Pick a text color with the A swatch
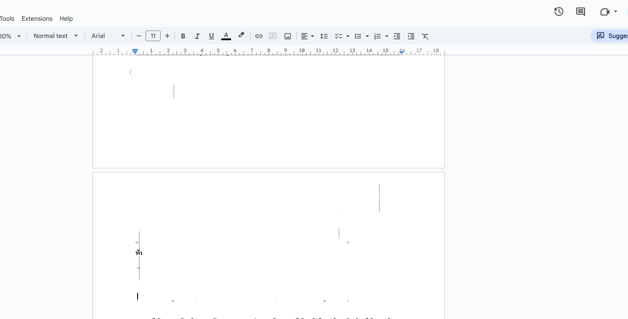The width and height of the screenshot is (628, 319). pyautogui.click(x=226, y=36)
